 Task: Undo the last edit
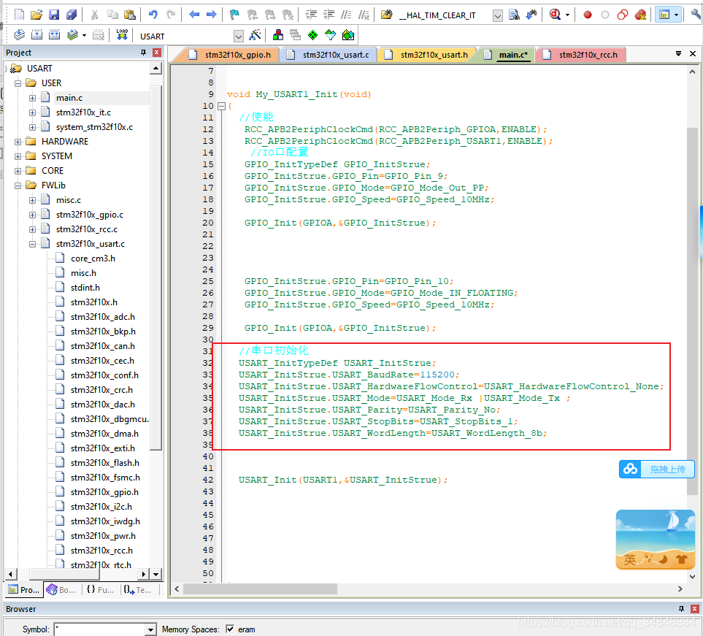(153, 15)
